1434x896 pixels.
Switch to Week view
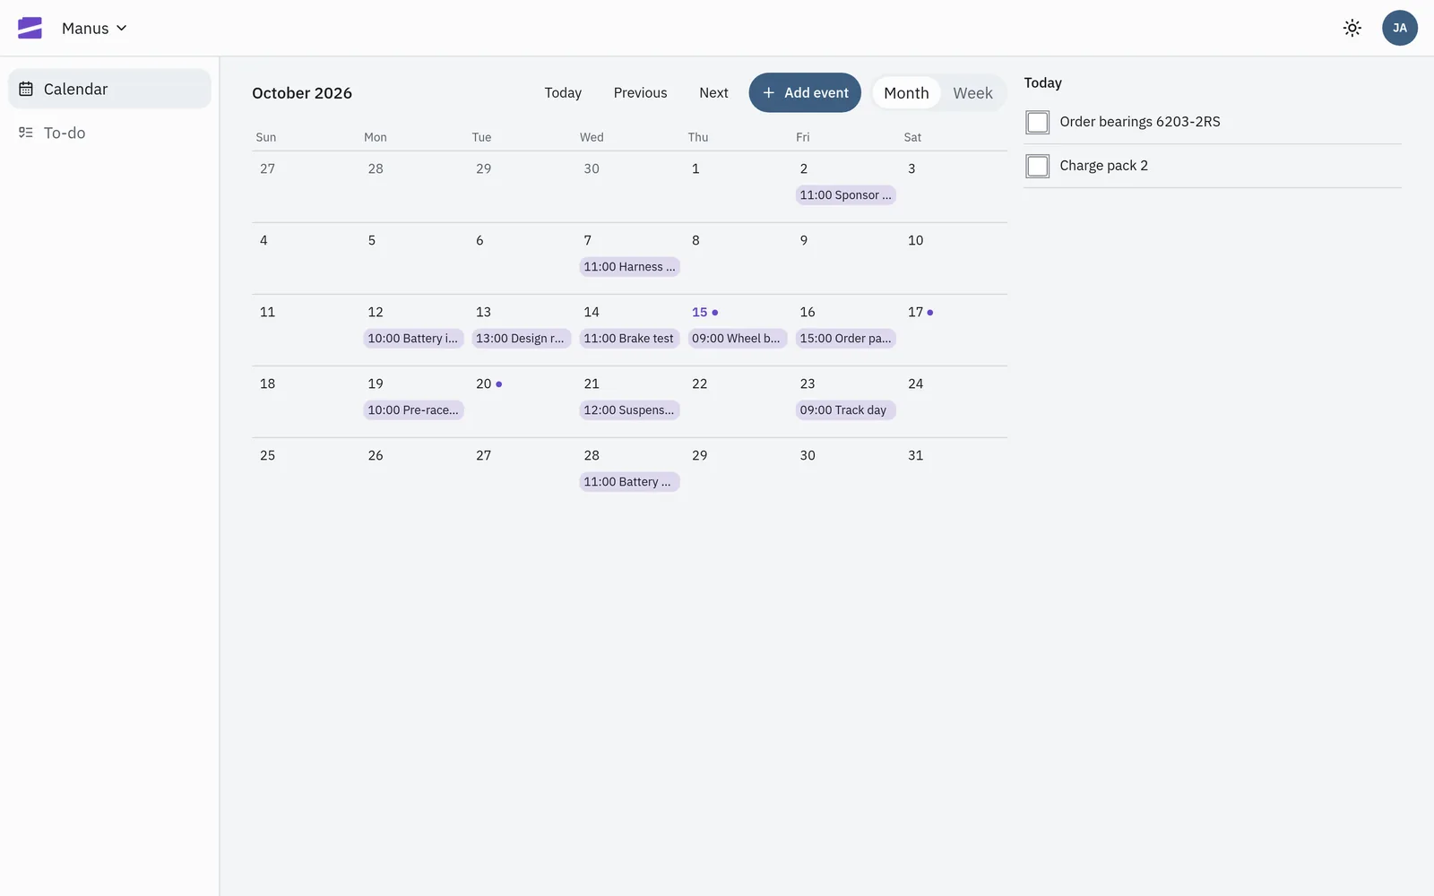972,92
